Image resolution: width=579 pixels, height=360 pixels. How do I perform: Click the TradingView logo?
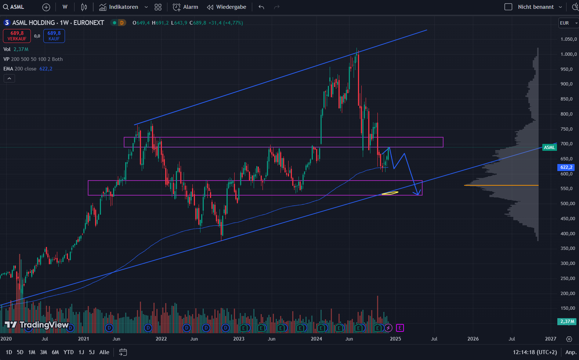pos(36,325)
